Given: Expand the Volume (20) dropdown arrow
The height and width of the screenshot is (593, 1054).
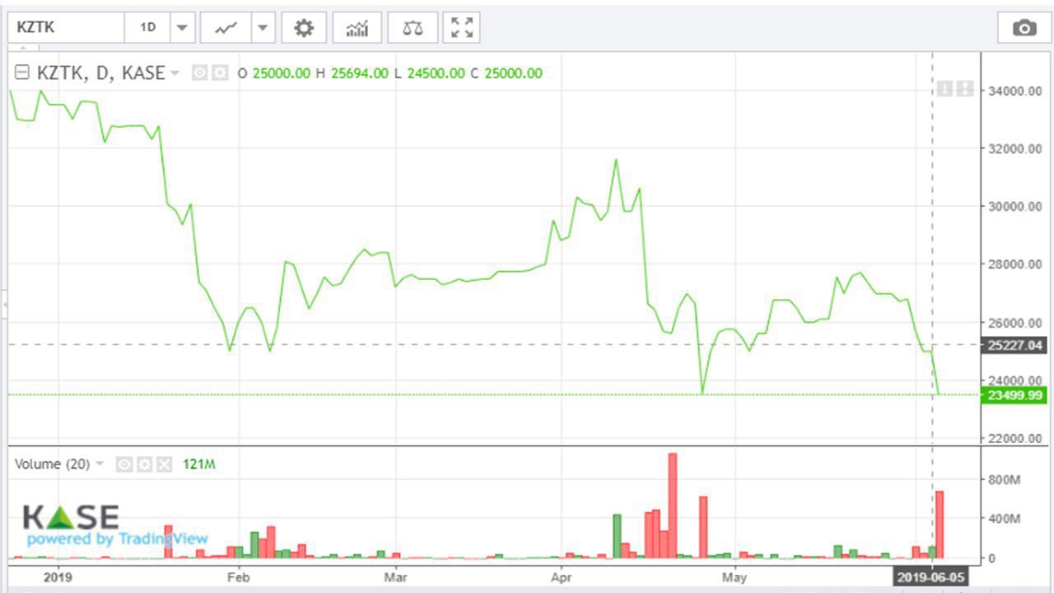Looking at the screenshot, I should click(100, 465).
